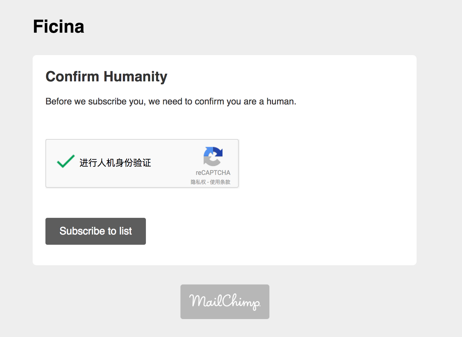Viewport: 462px width, 337px height.
Task: Click the word human in the description
Action: tap(280, 102)
